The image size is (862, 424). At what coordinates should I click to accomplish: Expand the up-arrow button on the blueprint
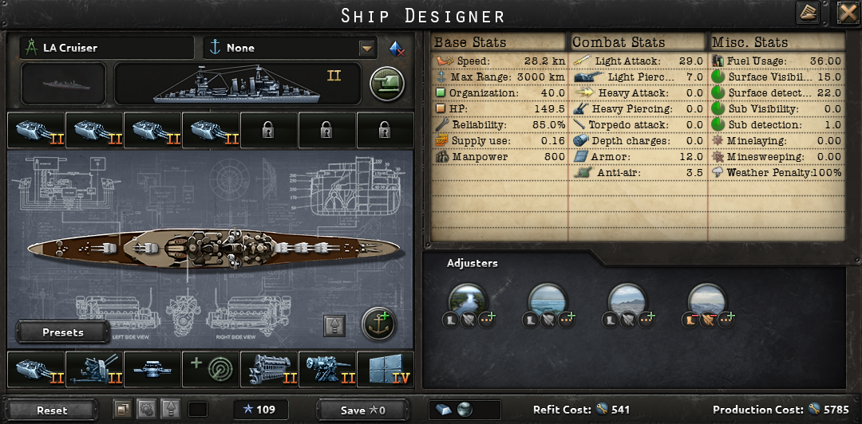(334, 326)
